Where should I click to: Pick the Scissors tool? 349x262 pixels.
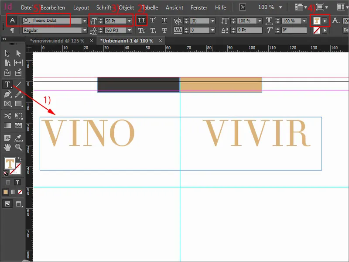[x=7, y=116]
